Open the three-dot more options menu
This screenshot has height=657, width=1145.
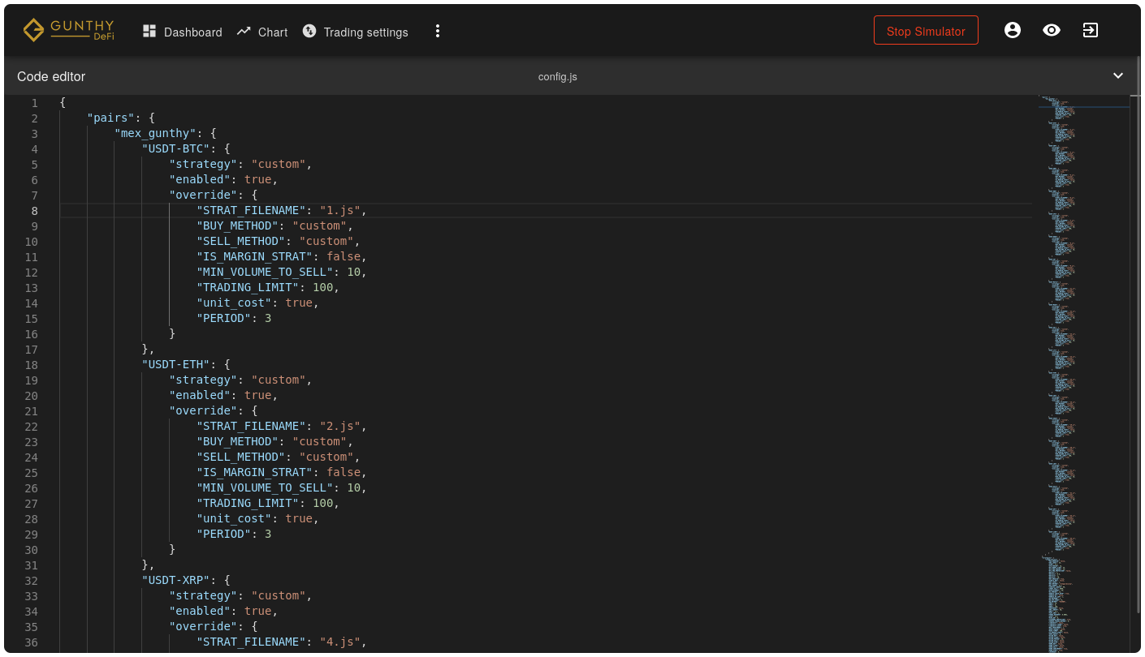tap(438, 31)
